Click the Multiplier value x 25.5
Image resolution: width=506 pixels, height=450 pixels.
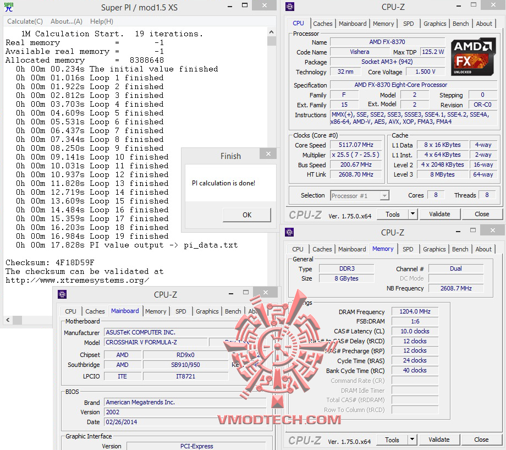[x=356, y=155]
